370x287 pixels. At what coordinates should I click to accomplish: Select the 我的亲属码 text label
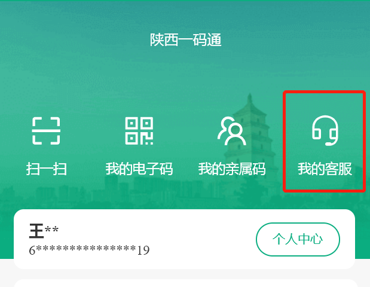pyautogui.click(x=232, y=169)
